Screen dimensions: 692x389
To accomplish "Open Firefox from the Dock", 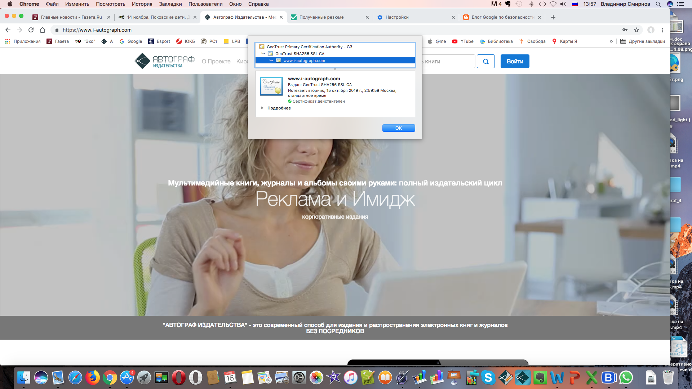I will pyautogui.click(x=93, y=377).
